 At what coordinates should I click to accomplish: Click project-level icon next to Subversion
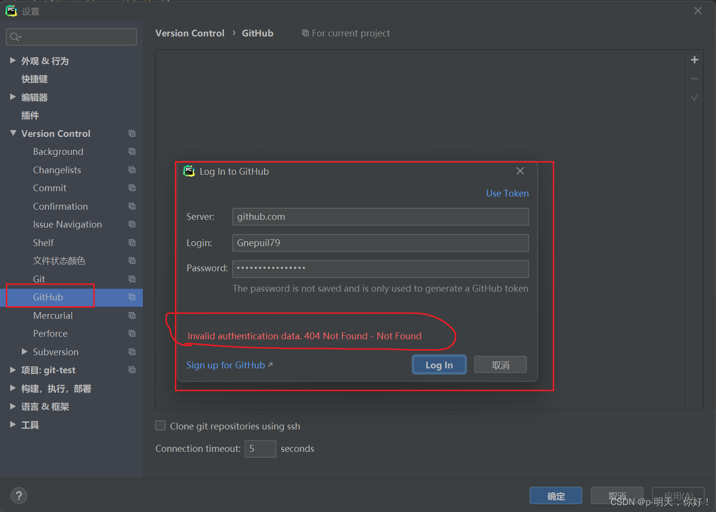pos(132,352)
